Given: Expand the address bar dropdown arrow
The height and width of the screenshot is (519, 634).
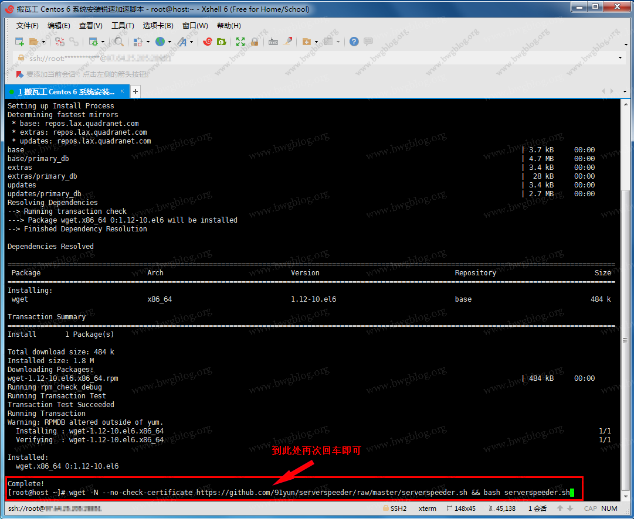Looking at the screenshot, I should [x=620, y=58].
